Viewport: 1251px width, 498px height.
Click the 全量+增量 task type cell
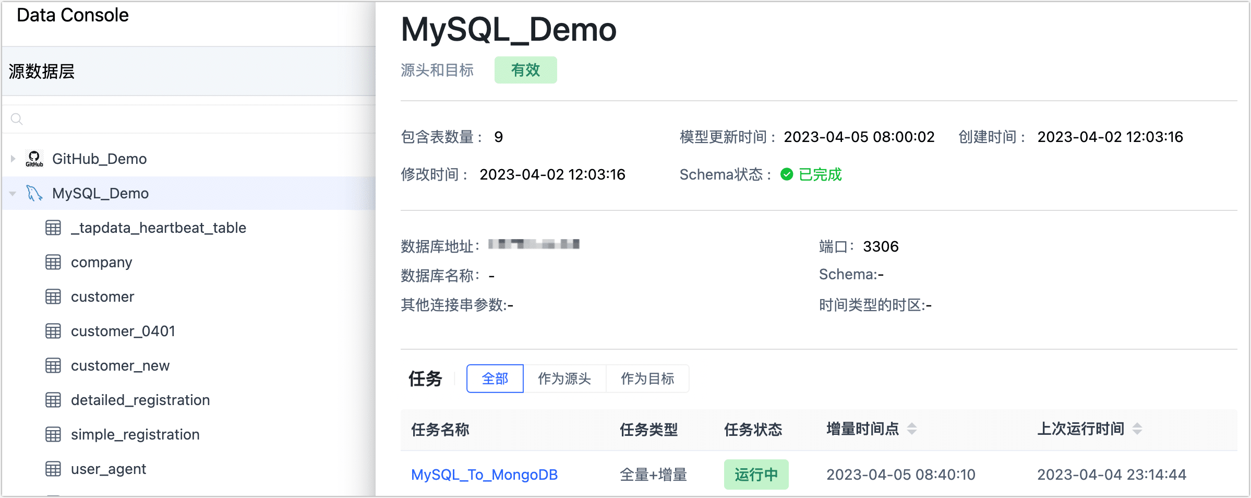pos(653,475)
